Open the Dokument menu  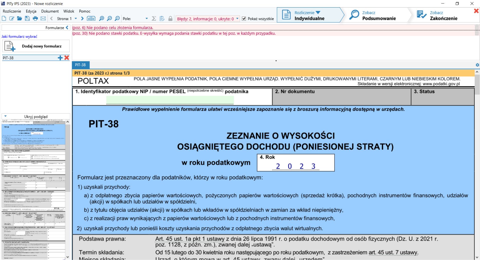pyautogui.click(x=50, y=11)
